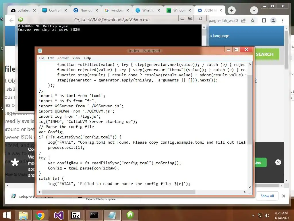Open the Notepad File menu
The image size is (294, 221).
tap(41, 58)
